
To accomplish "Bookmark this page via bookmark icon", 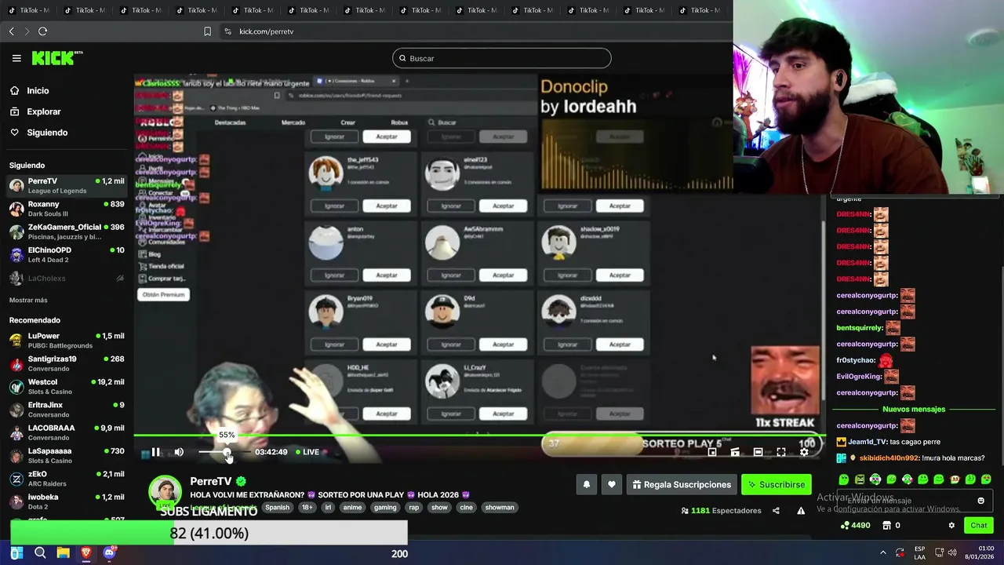I will tap(207, 31).
